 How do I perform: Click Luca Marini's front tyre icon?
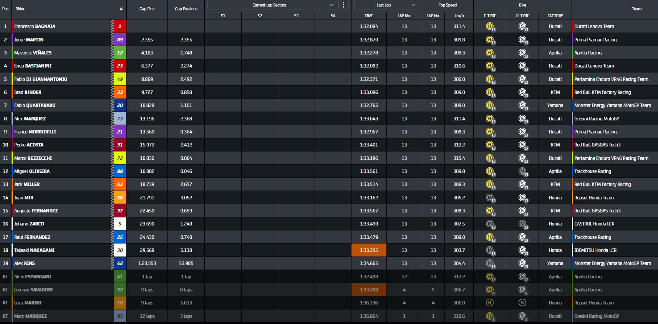tap(489, 303)
